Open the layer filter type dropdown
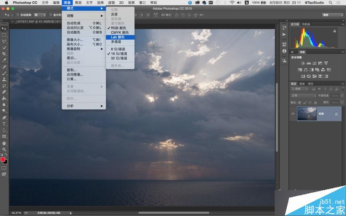Viewport: 346px width, 216px height. click(x=299, y=89)
